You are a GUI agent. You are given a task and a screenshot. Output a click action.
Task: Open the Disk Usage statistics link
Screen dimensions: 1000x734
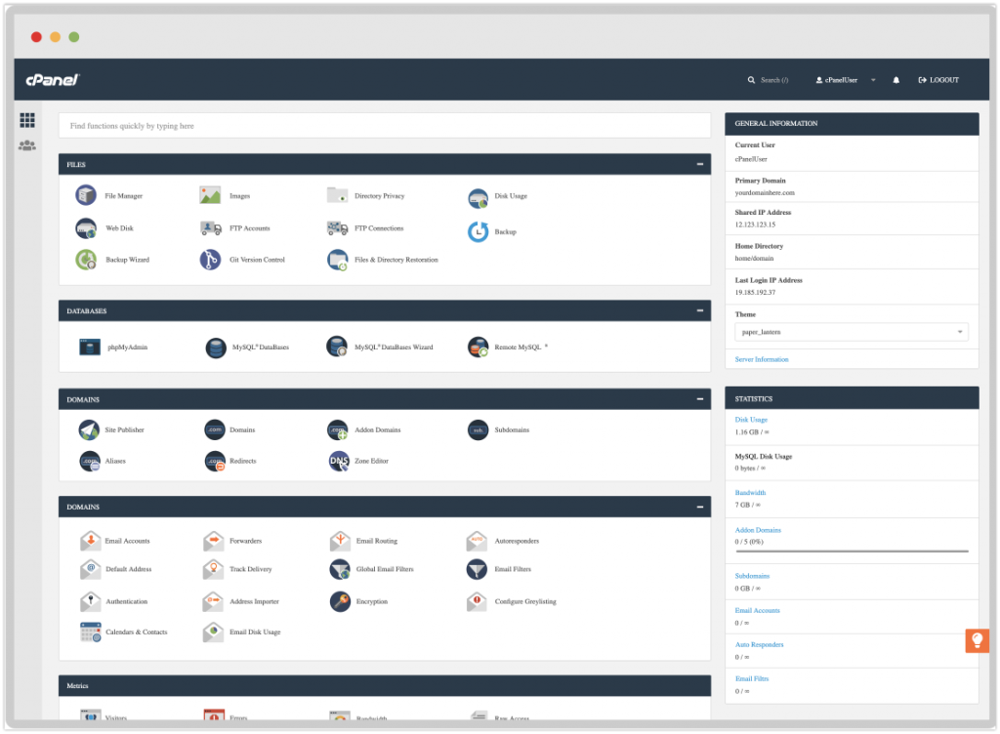click(x=751, y=420)
